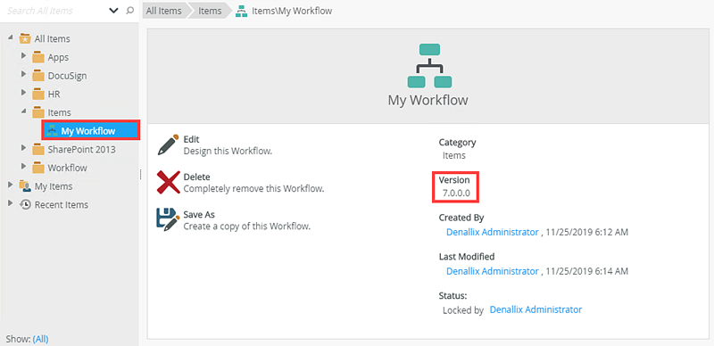Click the My Workflow tree icon

52,131
